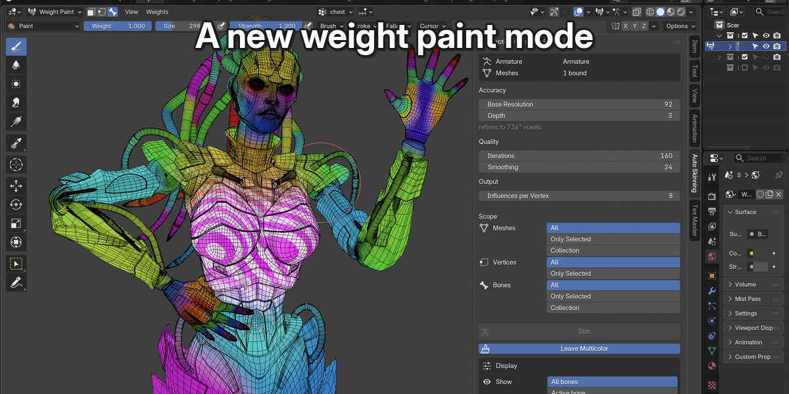Pin the properties editor context
The width and height of the screenshot is (789, 394).
(x=779, y=175)
